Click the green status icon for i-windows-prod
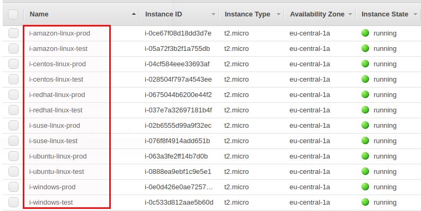 click(x=365, y=187)
